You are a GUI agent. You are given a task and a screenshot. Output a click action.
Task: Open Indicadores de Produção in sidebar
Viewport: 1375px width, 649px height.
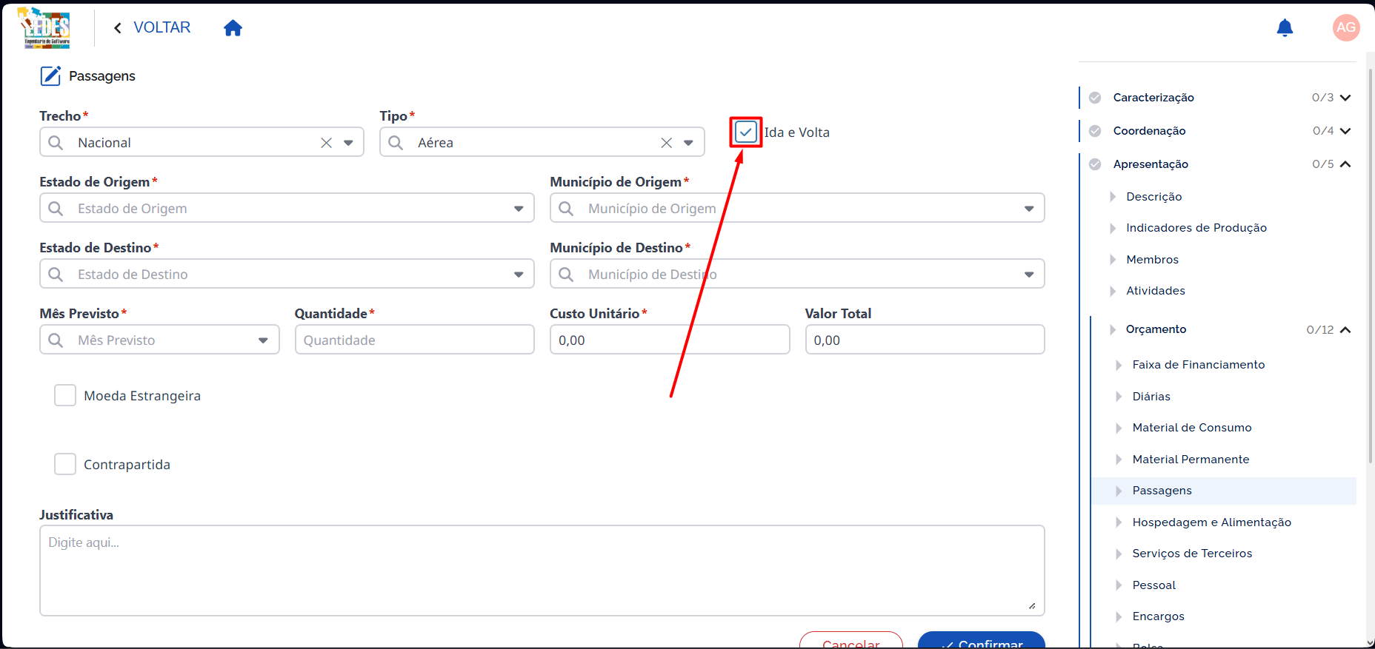1196,228
